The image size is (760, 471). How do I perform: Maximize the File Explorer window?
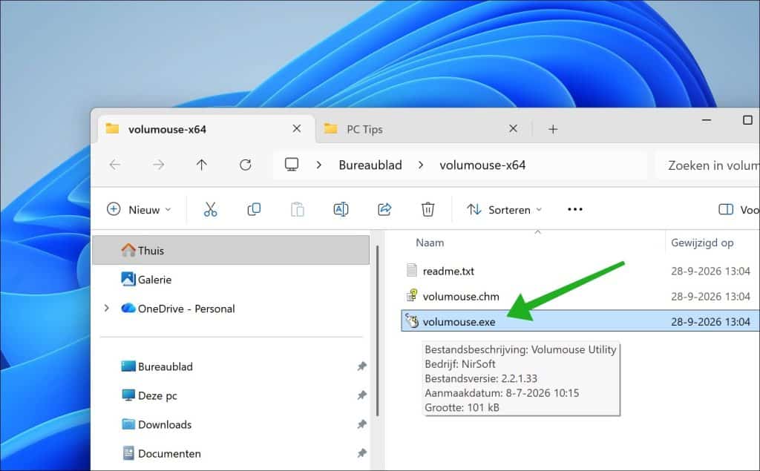click(748, 119)
